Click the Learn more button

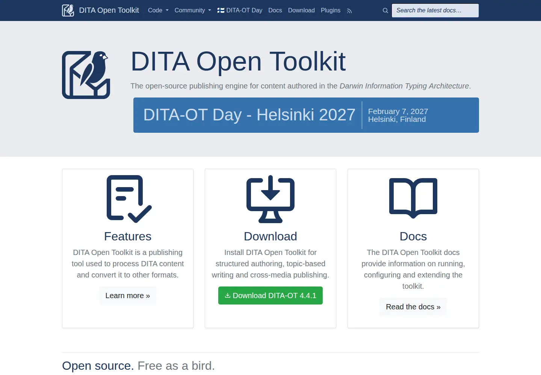coord(128,295)
